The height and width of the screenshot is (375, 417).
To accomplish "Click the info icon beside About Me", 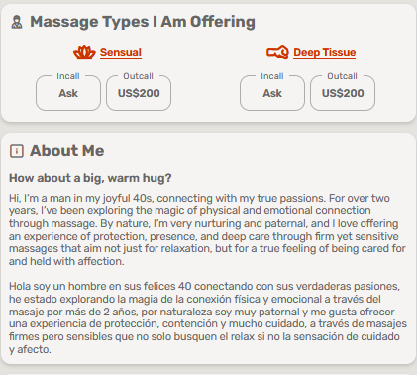I will click(x=17, y=151).
